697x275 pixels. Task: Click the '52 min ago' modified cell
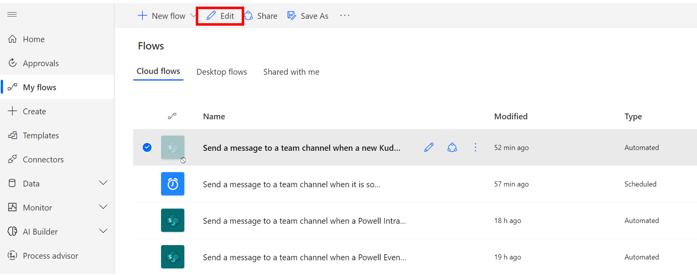[511, 147]
